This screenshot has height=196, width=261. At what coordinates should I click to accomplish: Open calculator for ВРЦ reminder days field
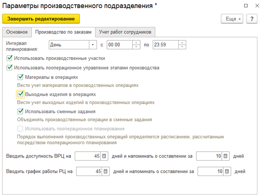pos(226,156)
